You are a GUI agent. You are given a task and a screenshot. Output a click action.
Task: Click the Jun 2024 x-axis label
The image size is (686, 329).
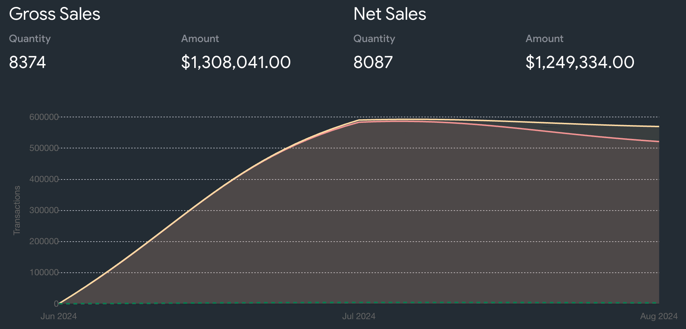pos(59,316)
